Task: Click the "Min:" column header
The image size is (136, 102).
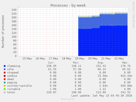Action: [76, 63]
